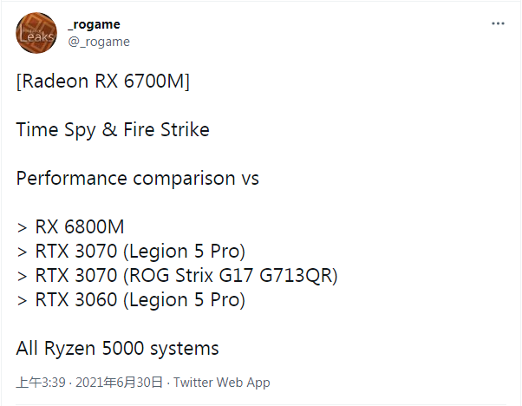The width and height of the screenshot is (522, 406).
Task: Click the word "Radeon" in the tweet
Action: pos(55,82)
